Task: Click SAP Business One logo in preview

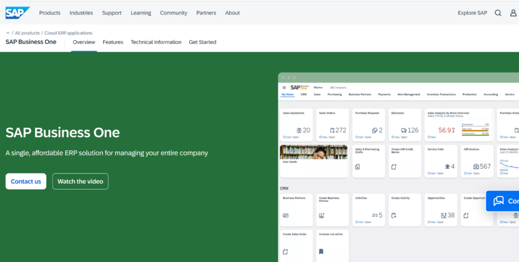Action: (x=300, y=87)
